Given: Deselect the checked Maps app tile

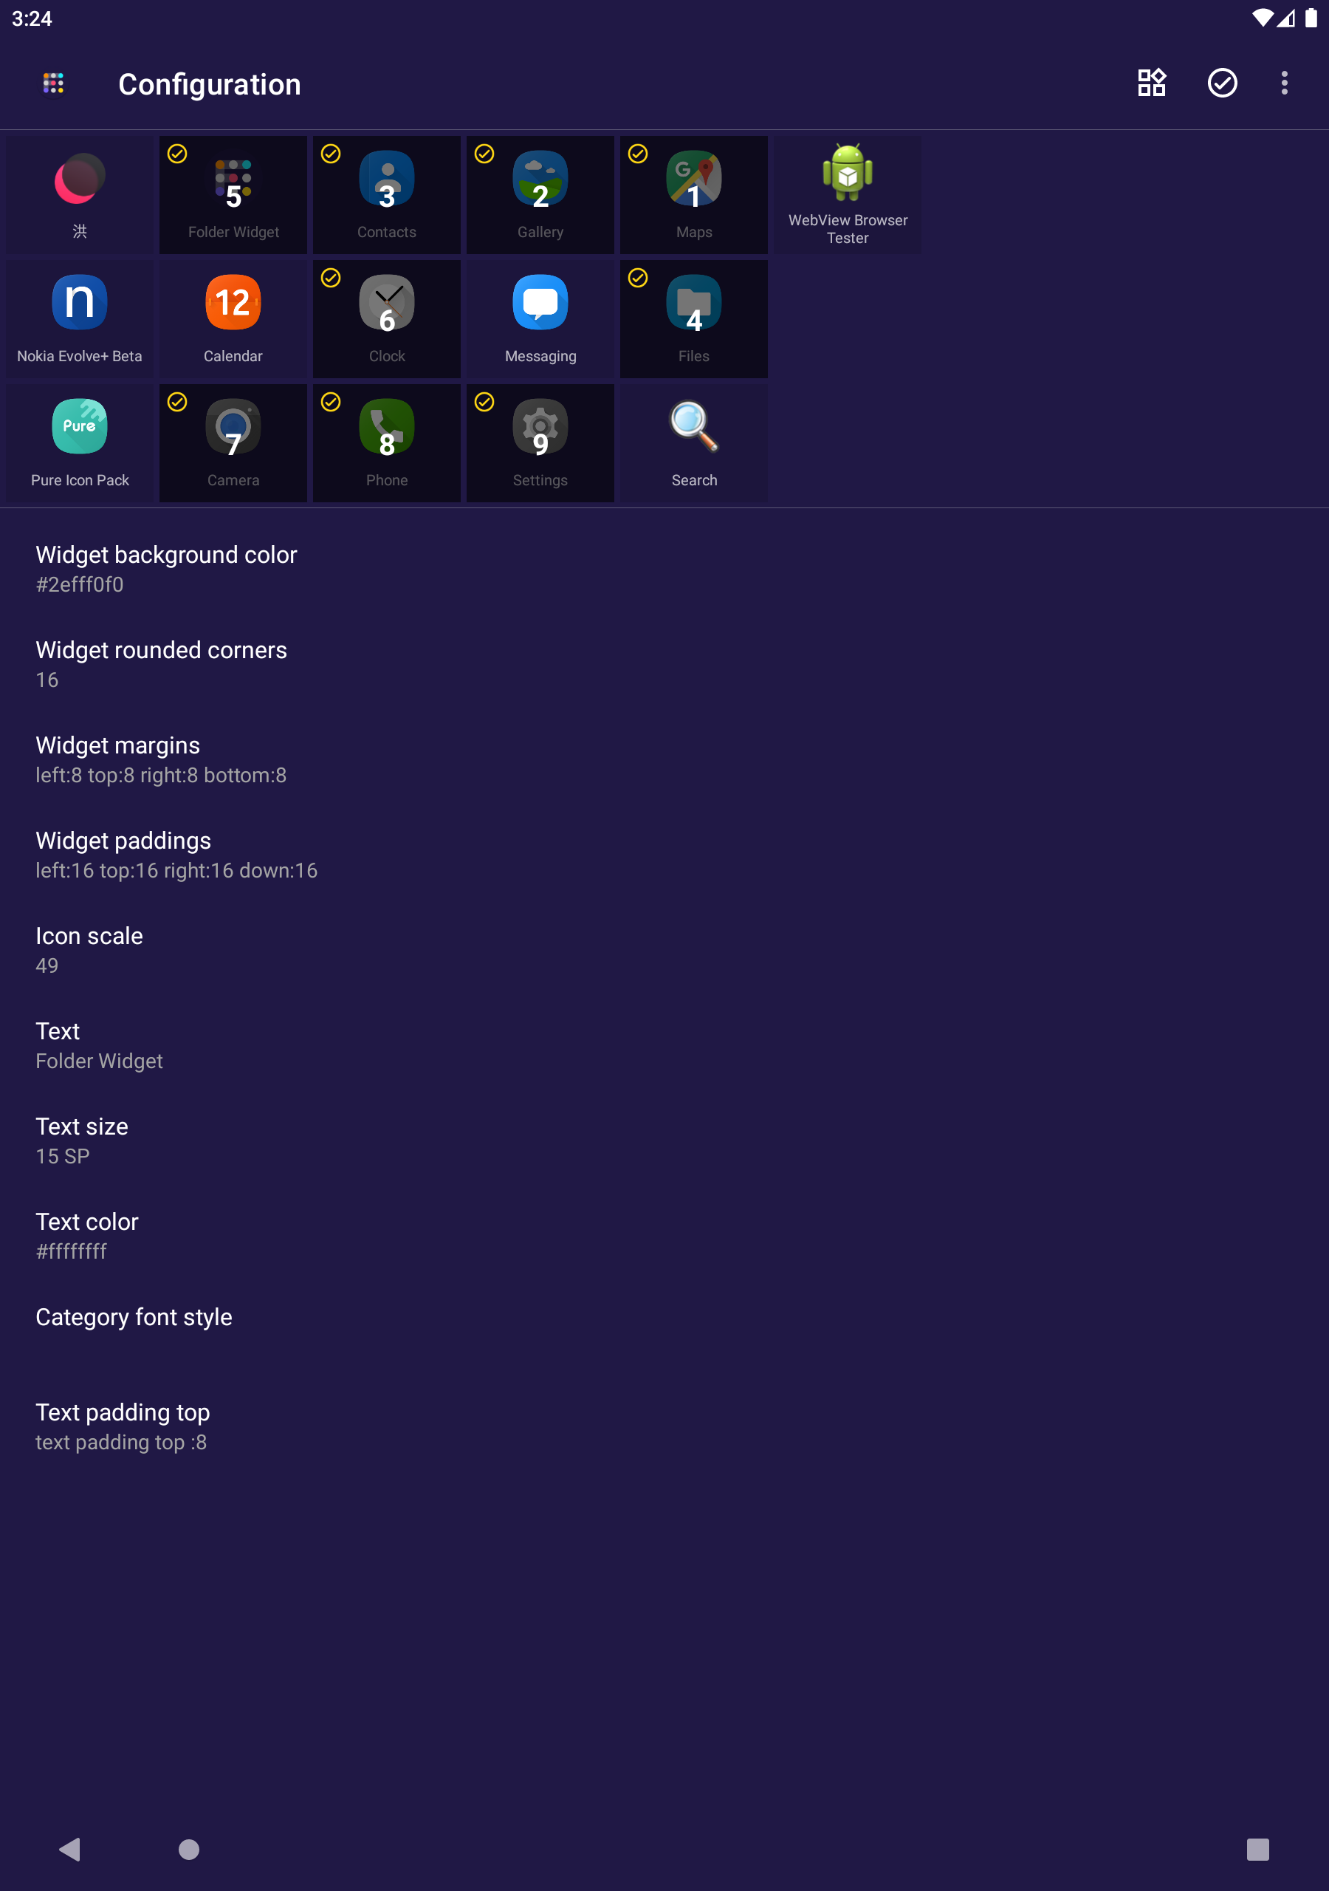Looking at the screenshot, I should [694, 194].
